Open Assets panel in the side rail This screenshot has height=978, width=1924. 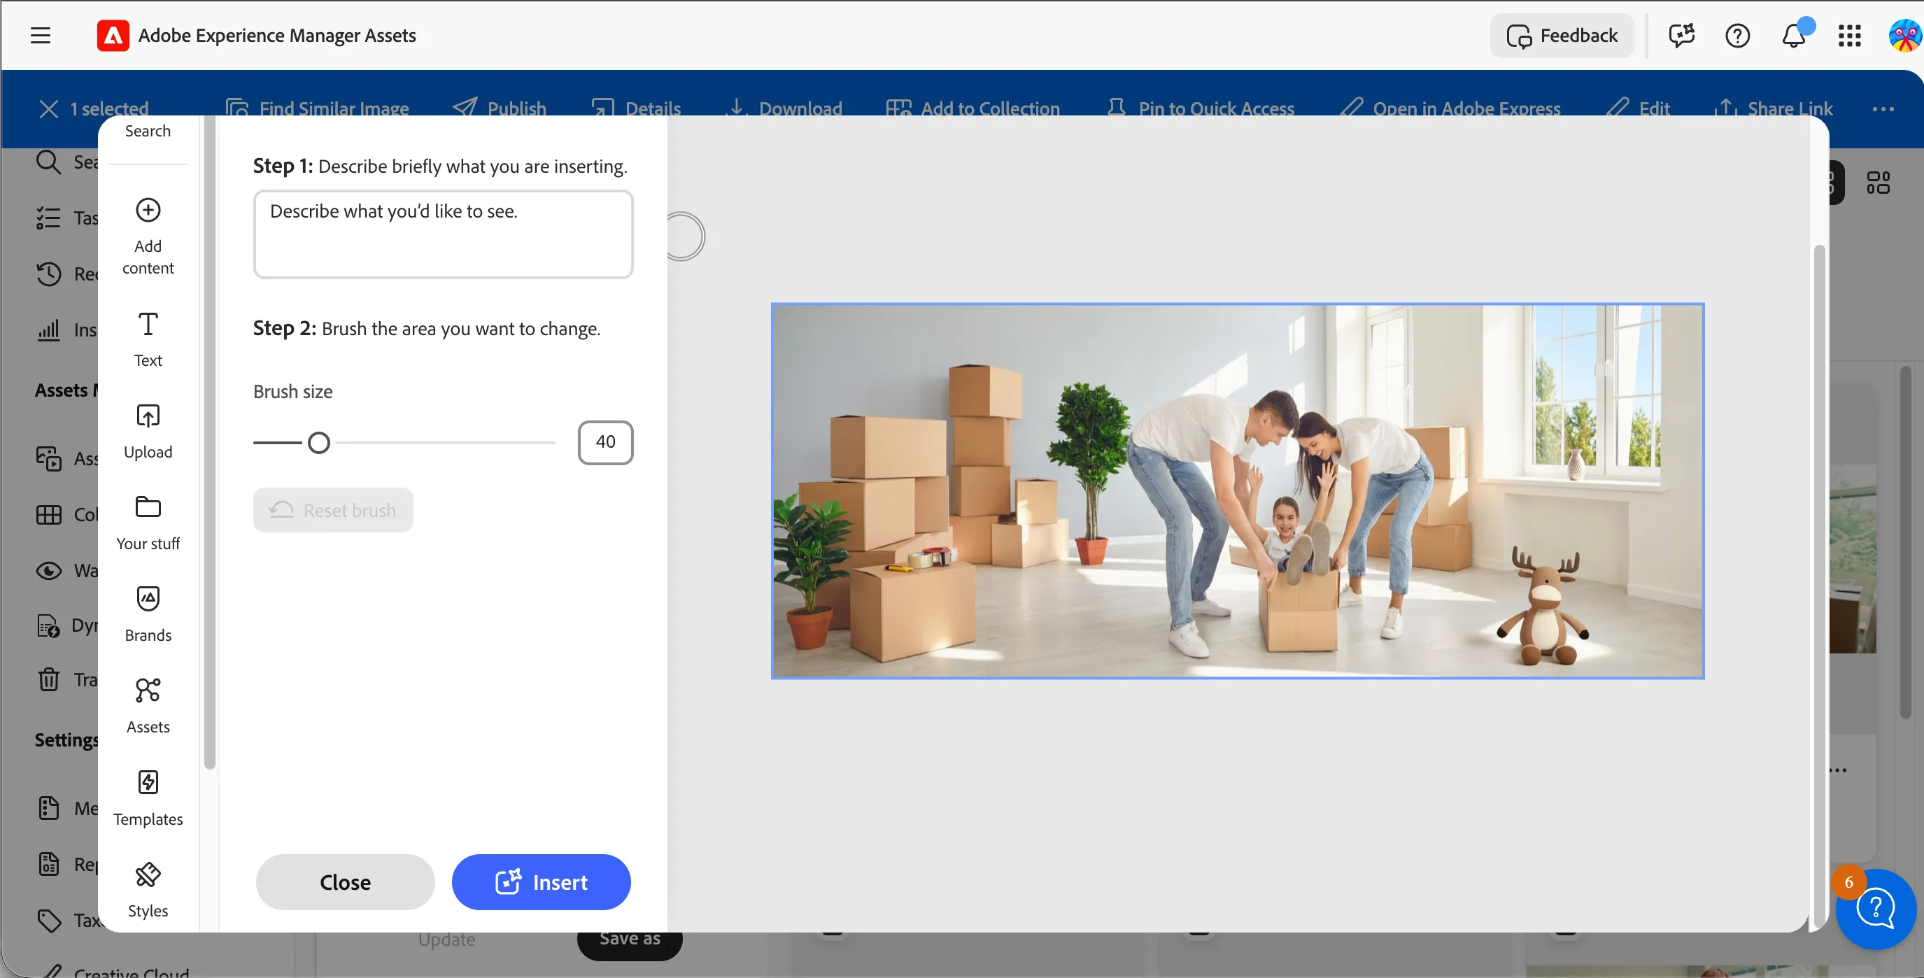[x=148, y=707]
